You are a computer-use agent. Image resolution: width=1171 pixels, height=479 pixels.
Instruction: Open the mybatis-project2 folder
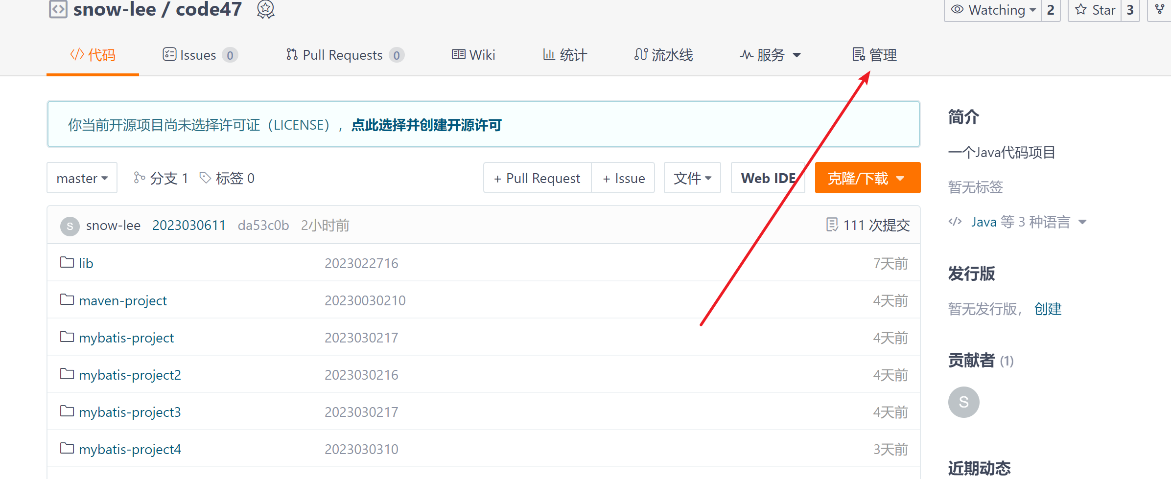pyautogui.click(x=130, y=375)
